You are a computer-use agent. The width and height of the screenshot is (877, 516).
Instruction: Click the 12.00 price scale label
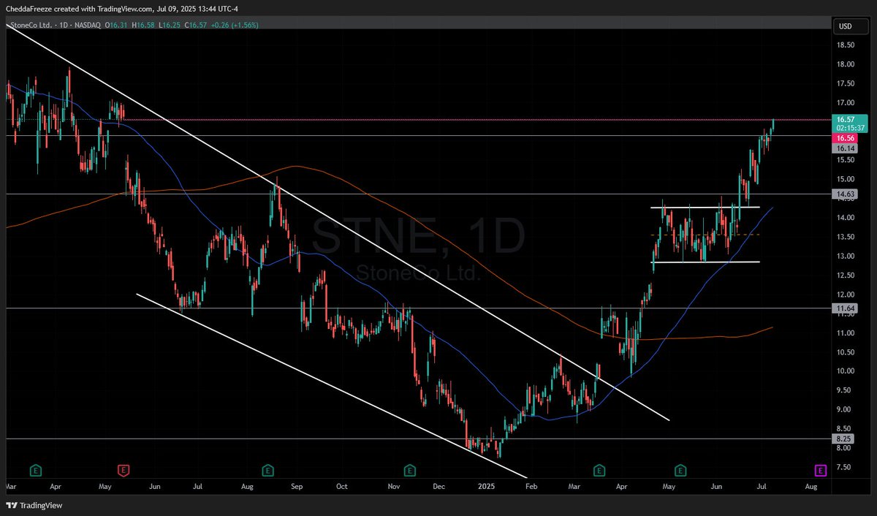[x=846, y=295]
